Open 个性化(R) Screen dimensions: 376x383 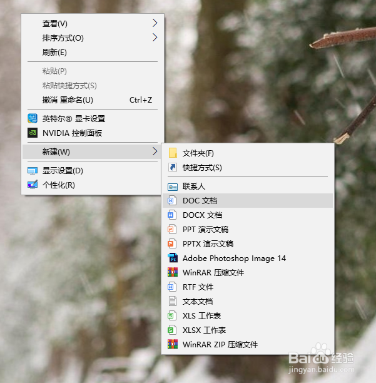tap(91, 185)
